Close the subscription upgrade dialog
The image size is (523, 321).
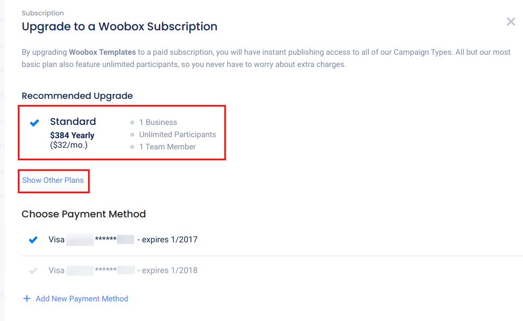coord(511,22)
